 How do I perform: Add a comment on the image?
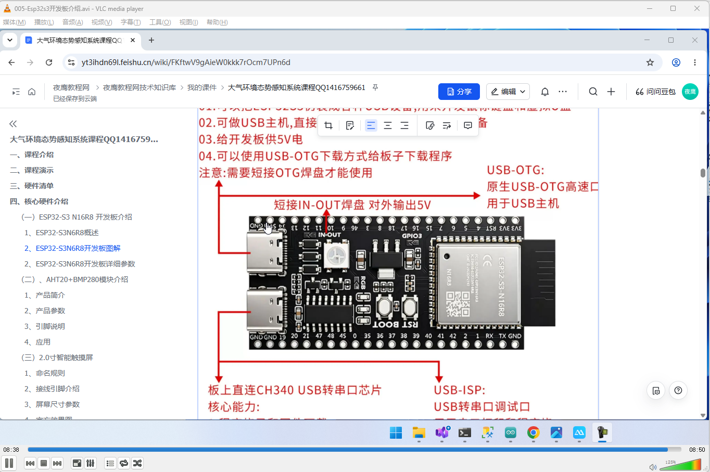pos(468,125)
